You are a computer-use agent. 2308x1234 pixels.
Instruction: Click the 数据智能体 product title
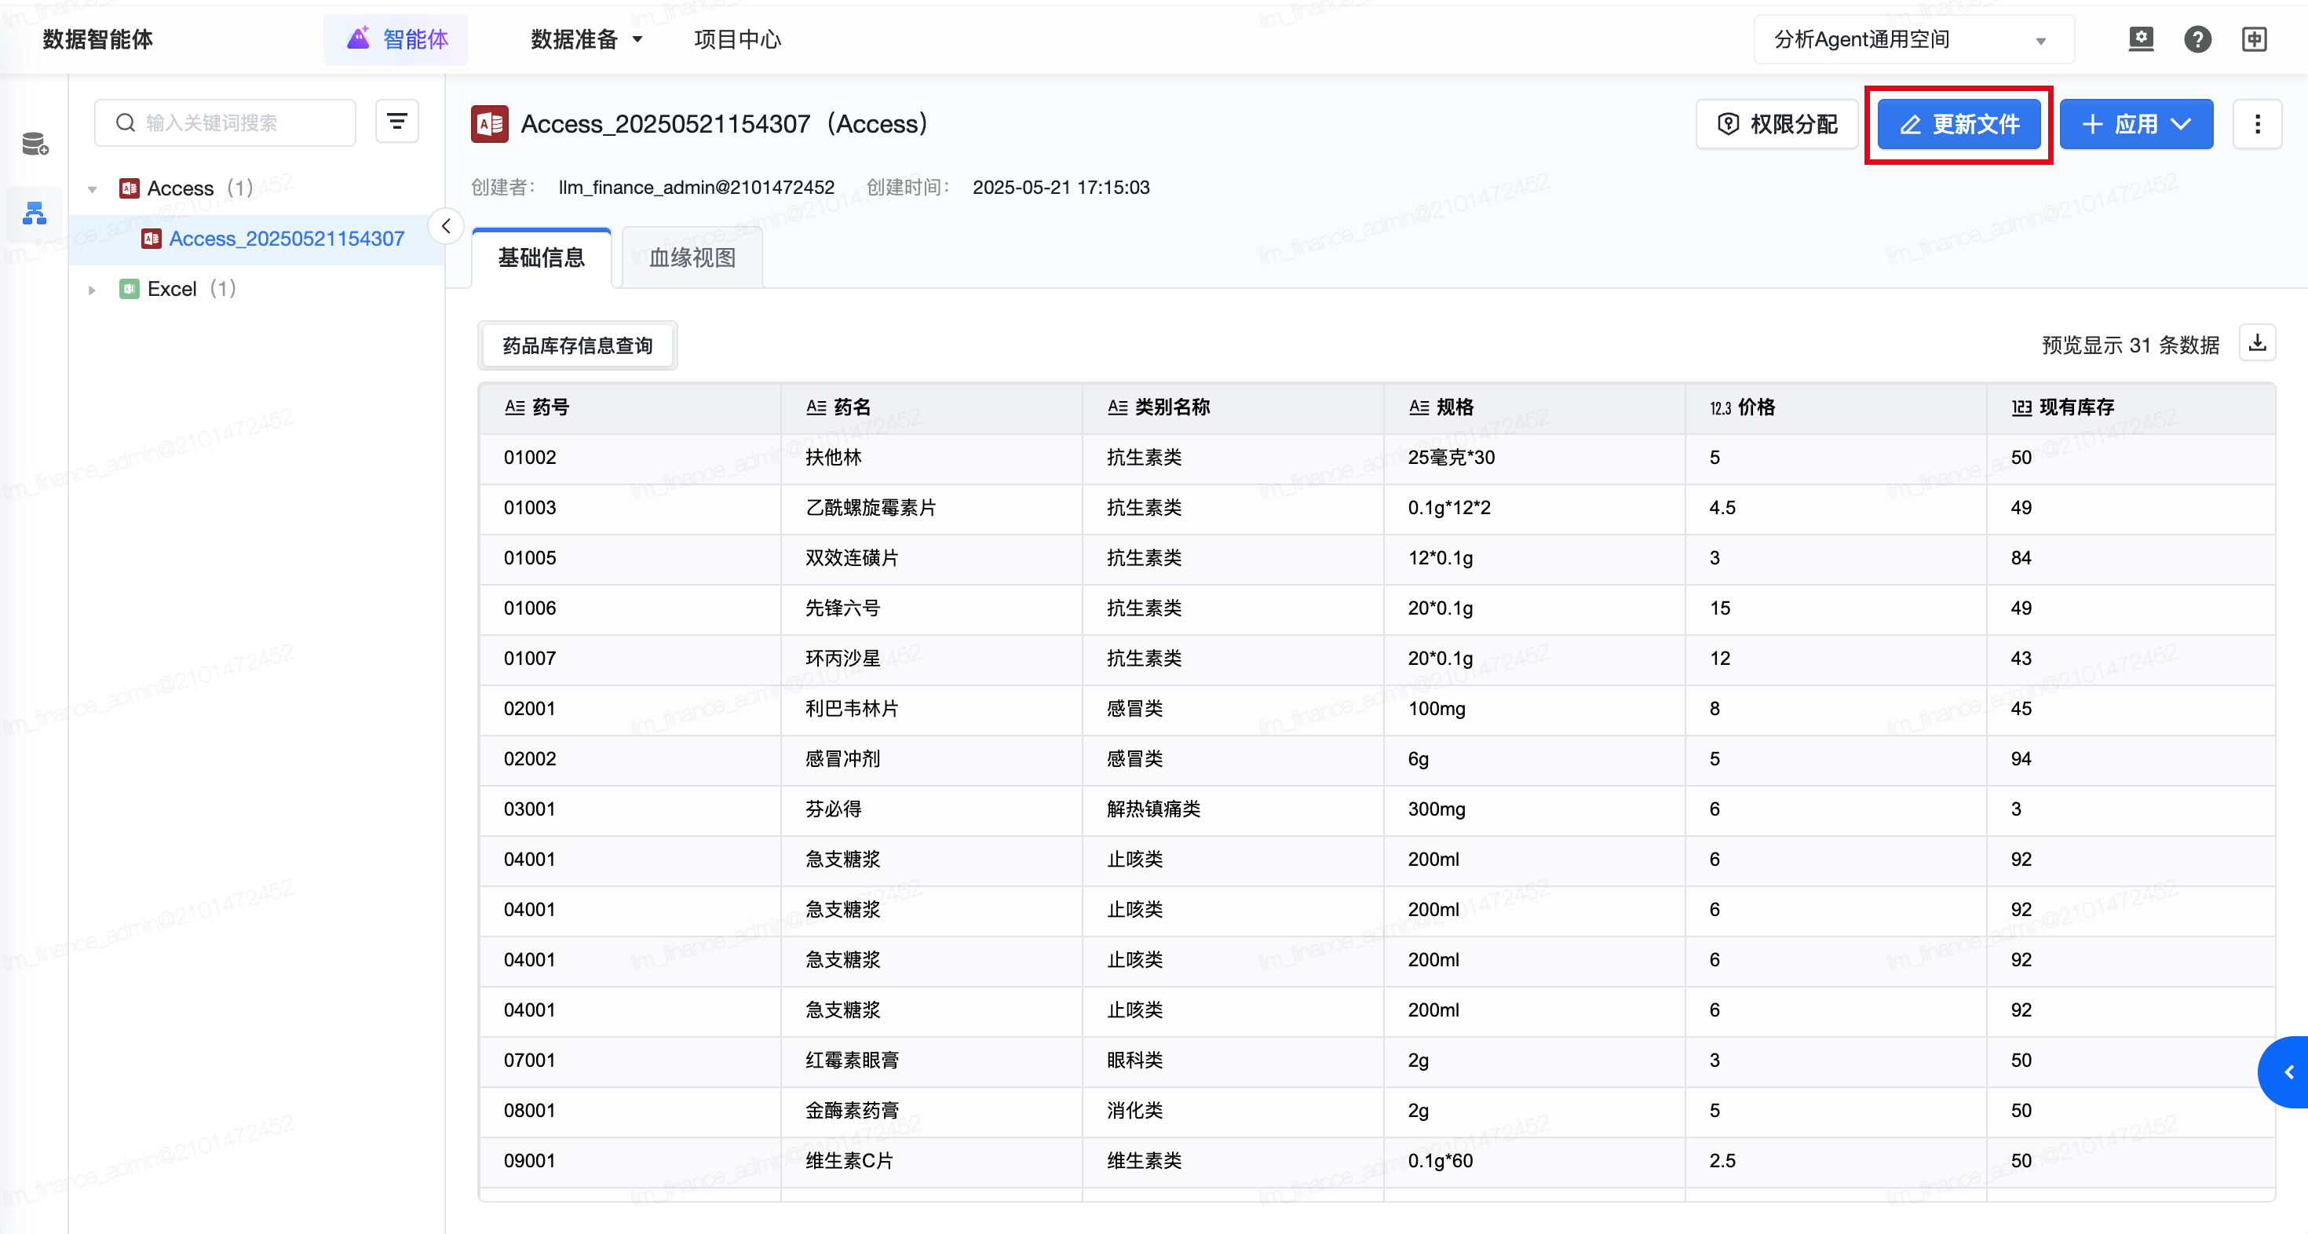[97, 39]
